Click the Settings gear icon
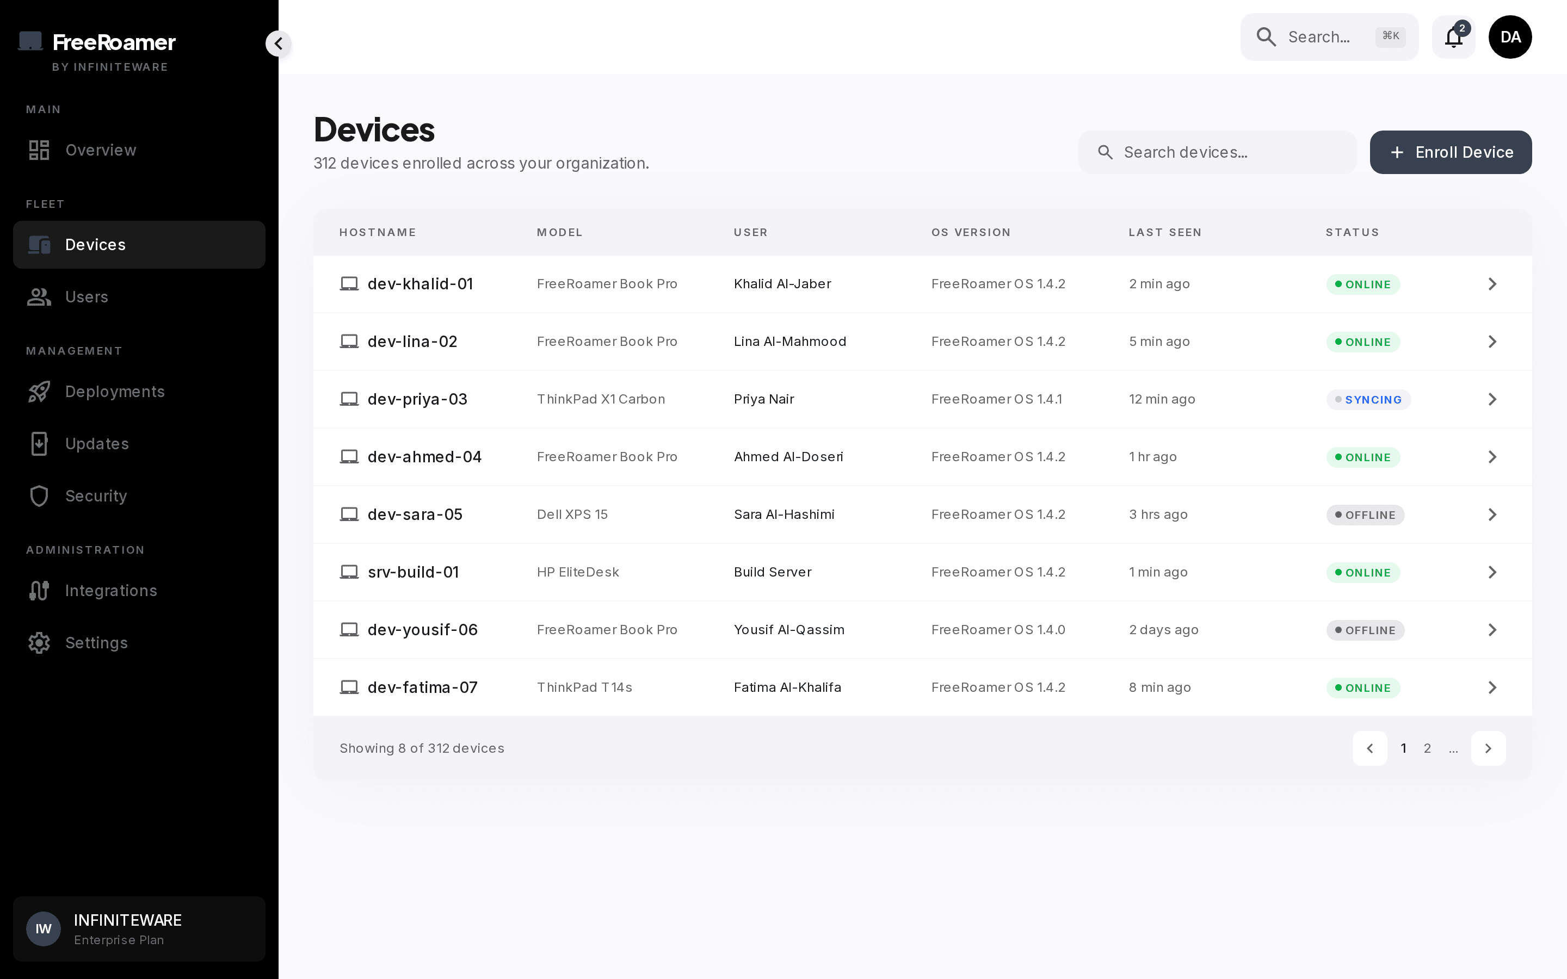 (x=39, y=643)
